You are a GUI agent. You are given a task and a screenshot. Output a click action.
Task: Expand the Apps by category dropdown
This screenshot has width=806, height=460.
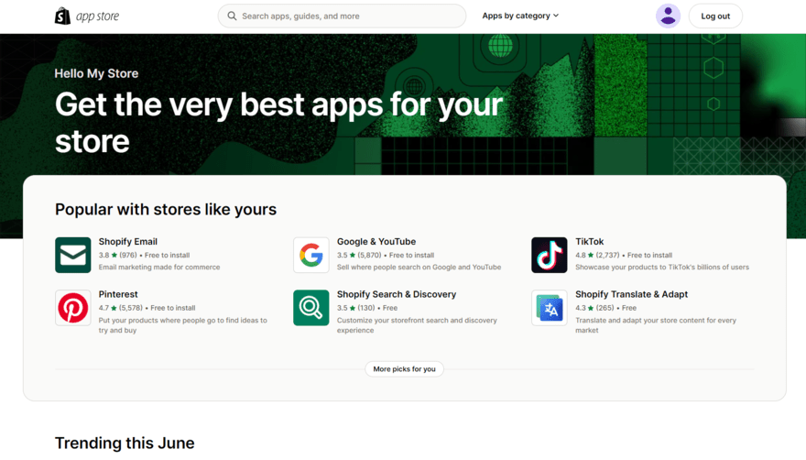coord(520,16)
